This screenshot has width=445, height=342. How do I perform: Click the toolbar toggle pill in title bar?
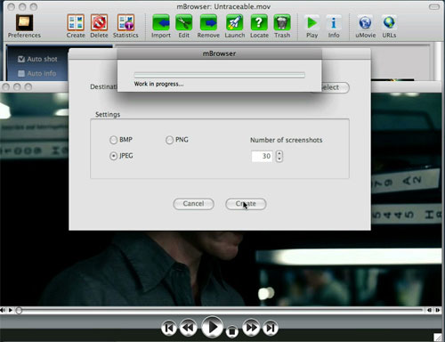434,7
